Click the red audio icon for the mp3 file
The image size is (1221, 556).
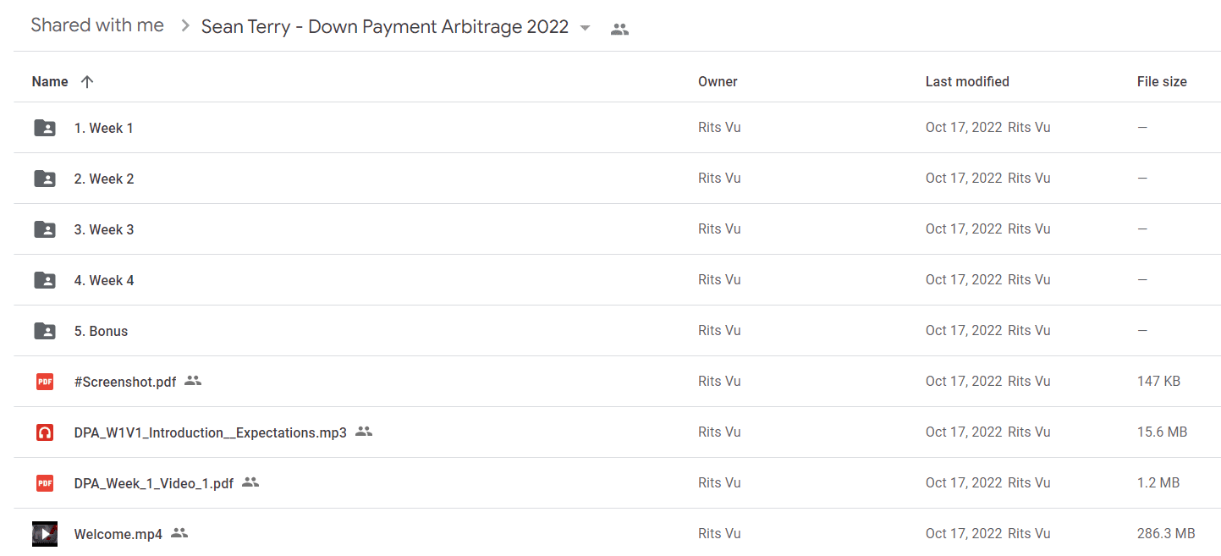point(45,432)
